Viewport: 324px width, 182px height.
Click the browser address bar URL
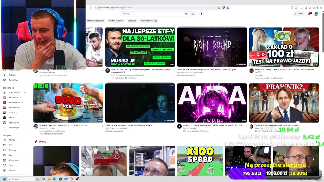(115, 8)
